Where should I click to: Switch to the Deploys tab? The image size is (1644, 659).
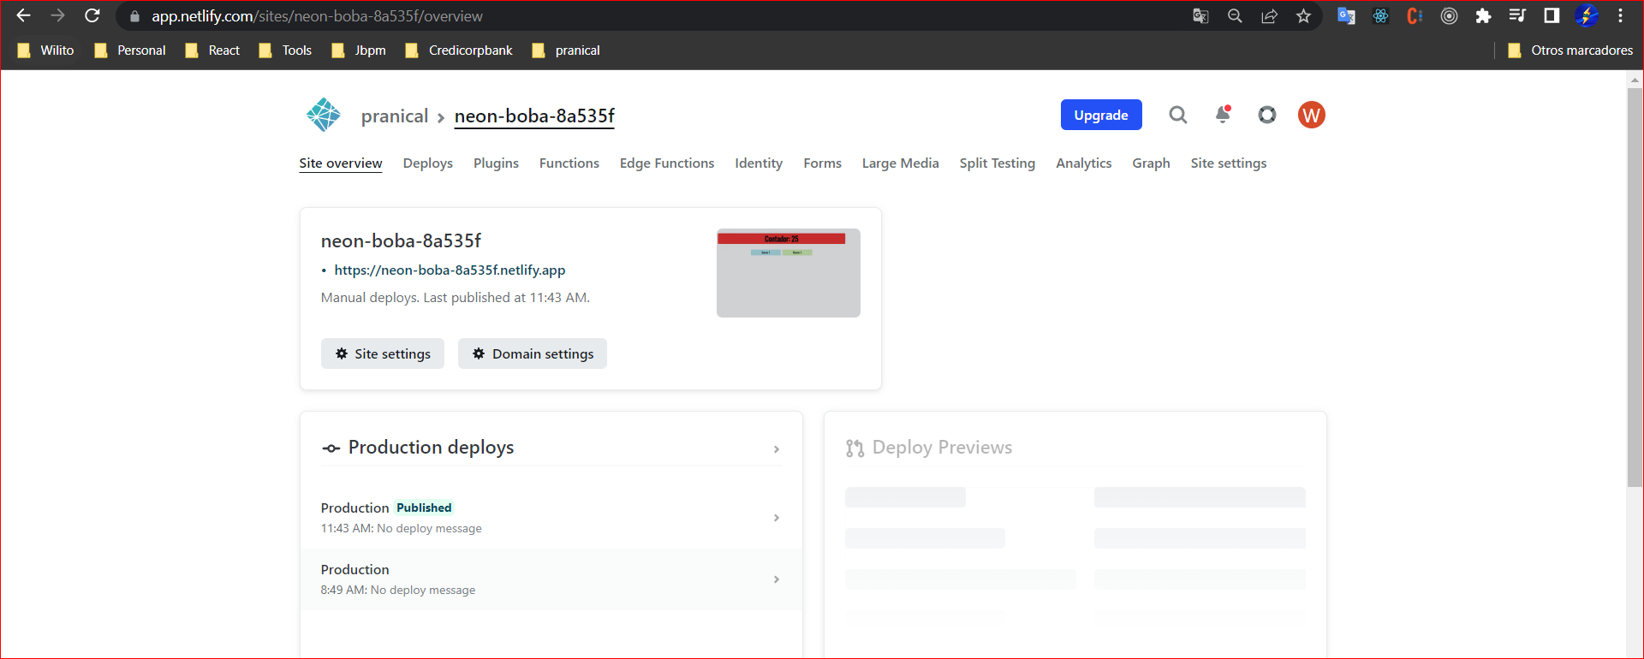[x=428, y=163]
